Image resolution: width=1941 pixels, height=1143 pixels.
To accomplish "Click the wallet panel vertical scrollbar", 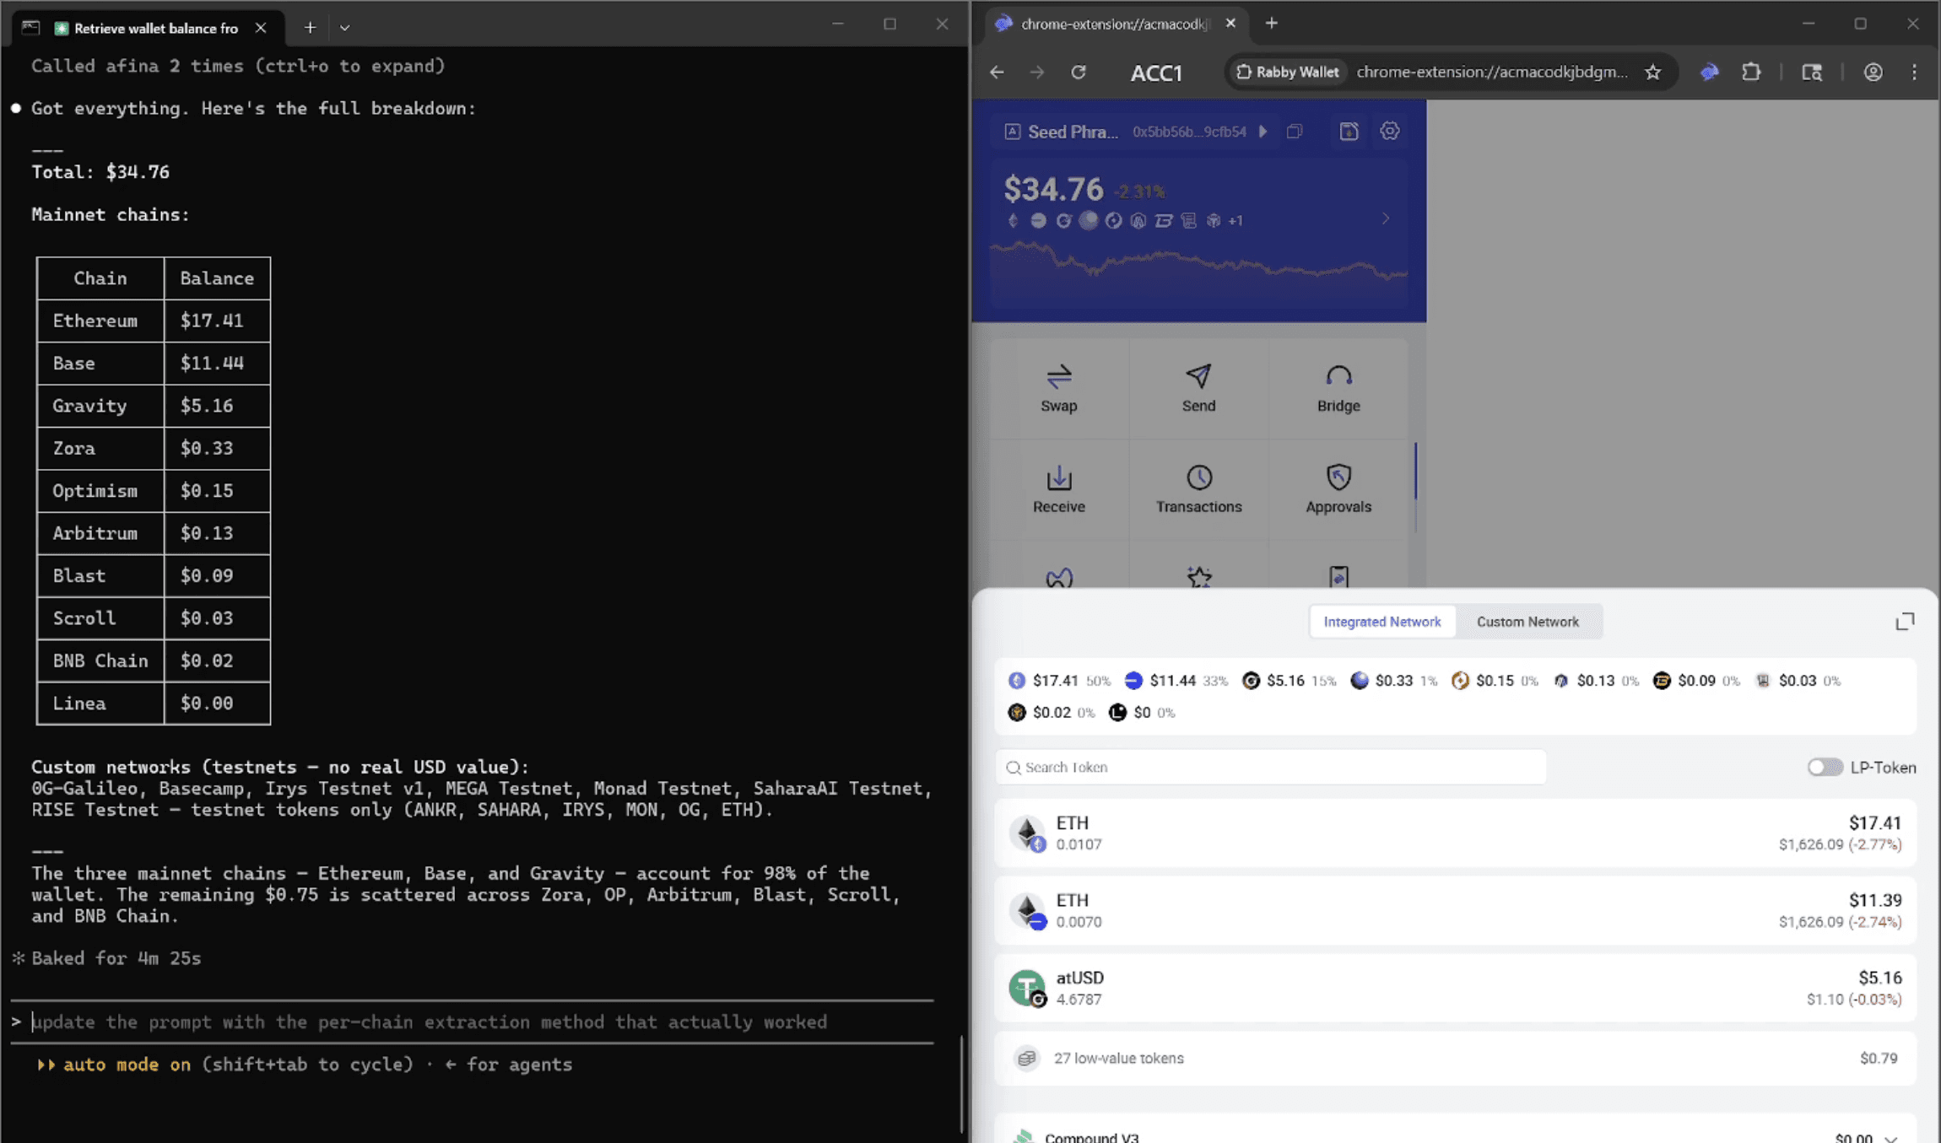I will click(1415, 488).
